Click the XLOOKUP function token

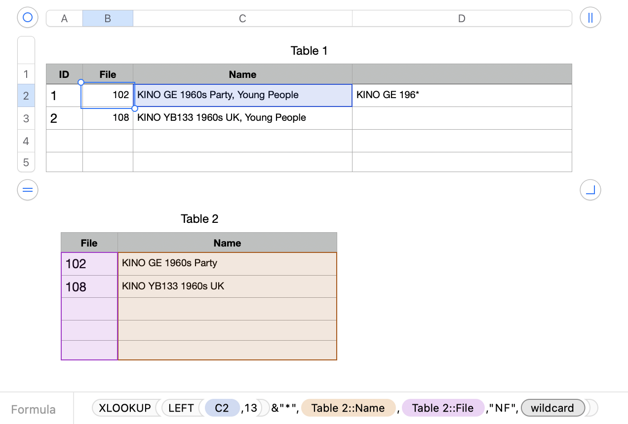124,408
